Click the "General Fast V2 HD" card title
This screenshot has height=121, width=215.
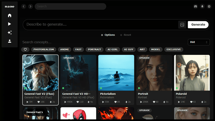click(x=76, y=94)
